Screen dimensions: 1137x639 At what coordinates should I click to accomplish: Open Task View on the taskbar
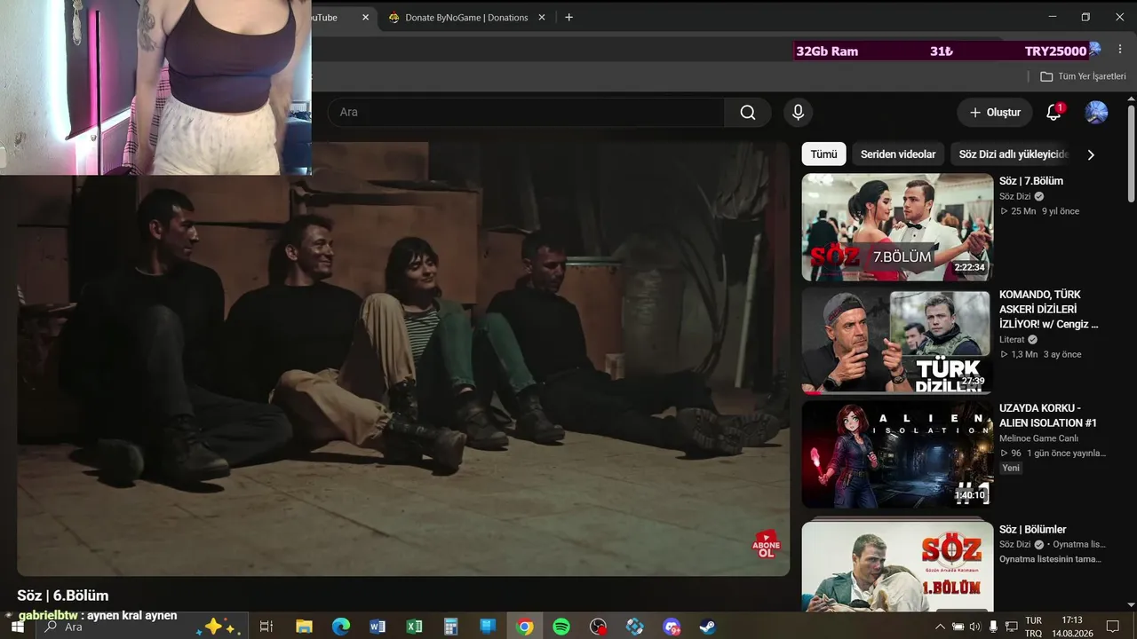point(266,627)
